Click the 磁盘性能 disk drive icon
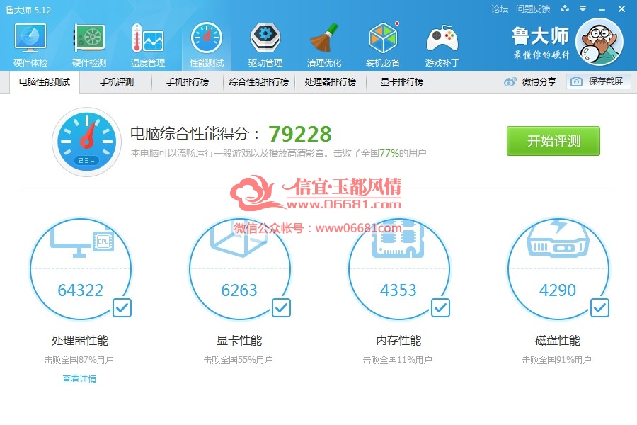The width and height of the screenshot is (637, 425). 558,239
